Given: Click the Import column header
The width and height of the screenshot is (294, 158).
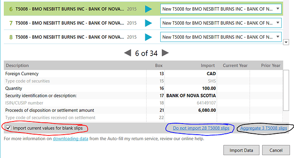Looking at the screenshot, I should click(208, 65).
